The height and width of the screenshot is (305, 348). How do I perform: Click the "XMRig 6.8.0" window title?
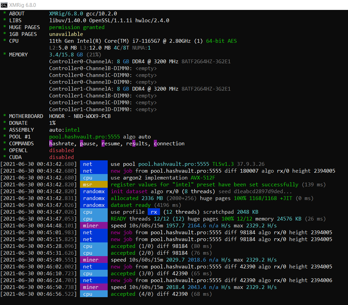pos(23,5)
